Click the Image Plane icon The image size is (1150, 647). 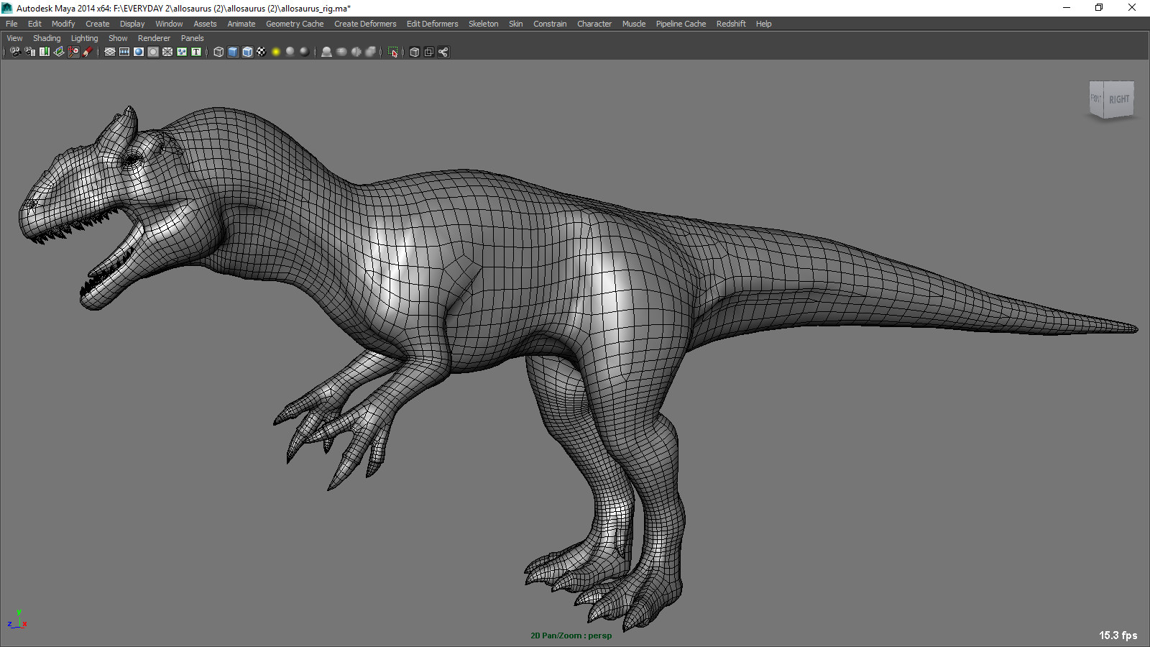click(59, 52)
